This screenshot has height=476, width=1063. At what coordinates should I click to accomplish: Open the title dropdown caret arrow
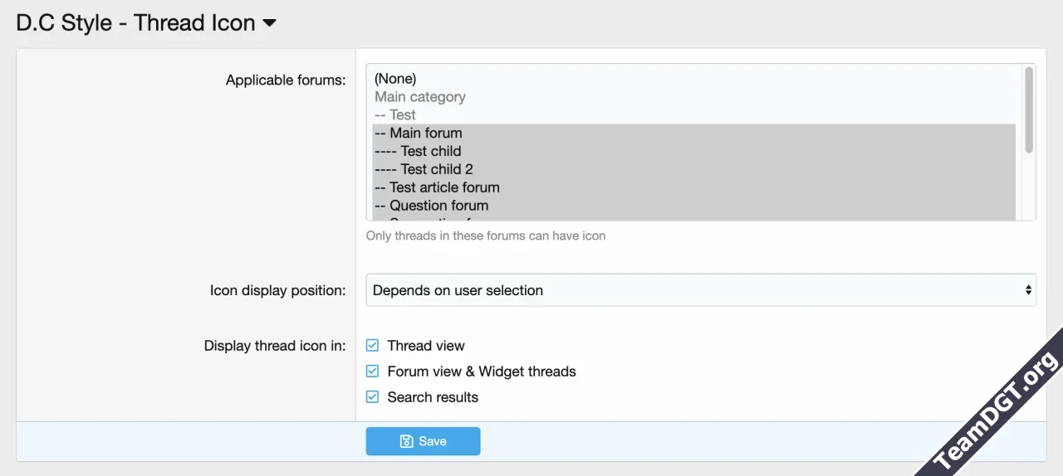269,23
